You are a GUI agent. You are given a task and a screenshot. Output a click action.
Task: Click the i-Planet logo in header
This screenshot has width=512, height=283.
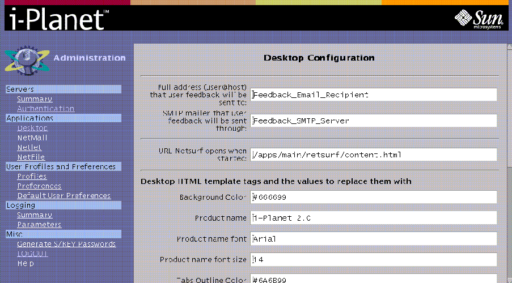pos(59,18)
